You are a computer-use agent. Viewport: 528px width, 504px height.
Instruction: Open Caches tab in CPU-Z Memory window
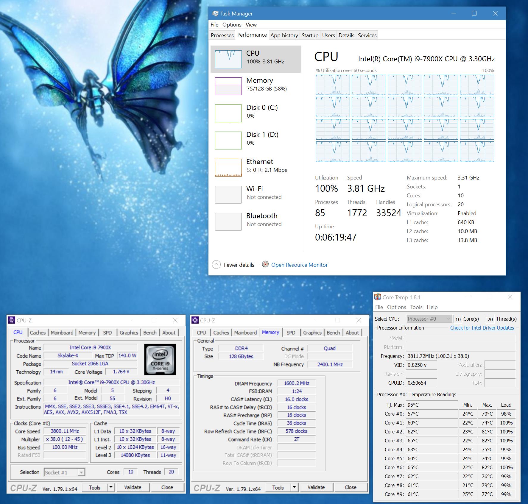click(221, 333)
